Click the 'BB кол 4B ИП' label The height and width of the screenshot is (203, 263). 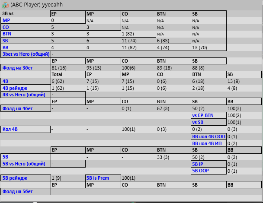[x=207, y=143]
